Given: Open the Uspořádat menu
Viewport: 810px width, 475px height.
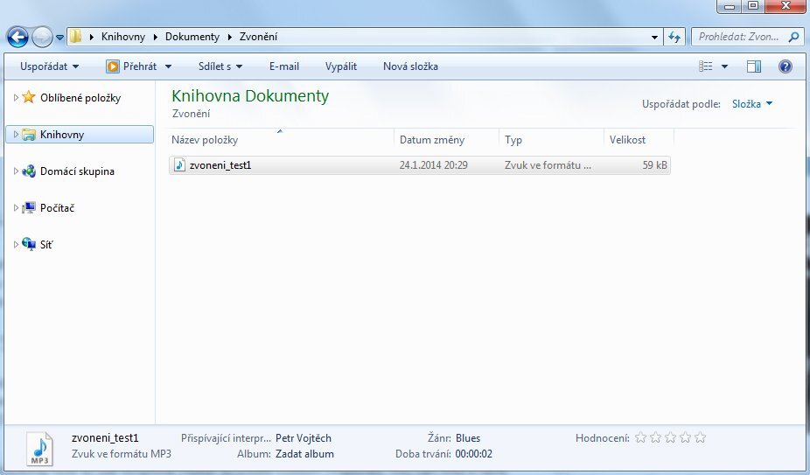Looking at the screenshot, I should (x=50, y=66).
